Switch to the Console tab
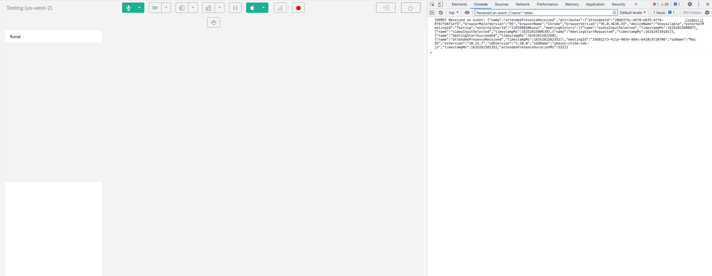 481,4
